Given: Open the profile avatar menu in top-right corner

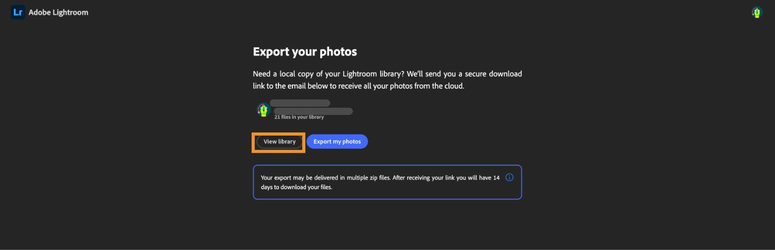Looking at the screenshot, I should point(757,12).
